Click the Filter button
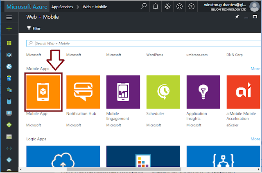Image resolution: width=262 pixels, height=173 pixels. pyautogui.click(x=34, y=29)
